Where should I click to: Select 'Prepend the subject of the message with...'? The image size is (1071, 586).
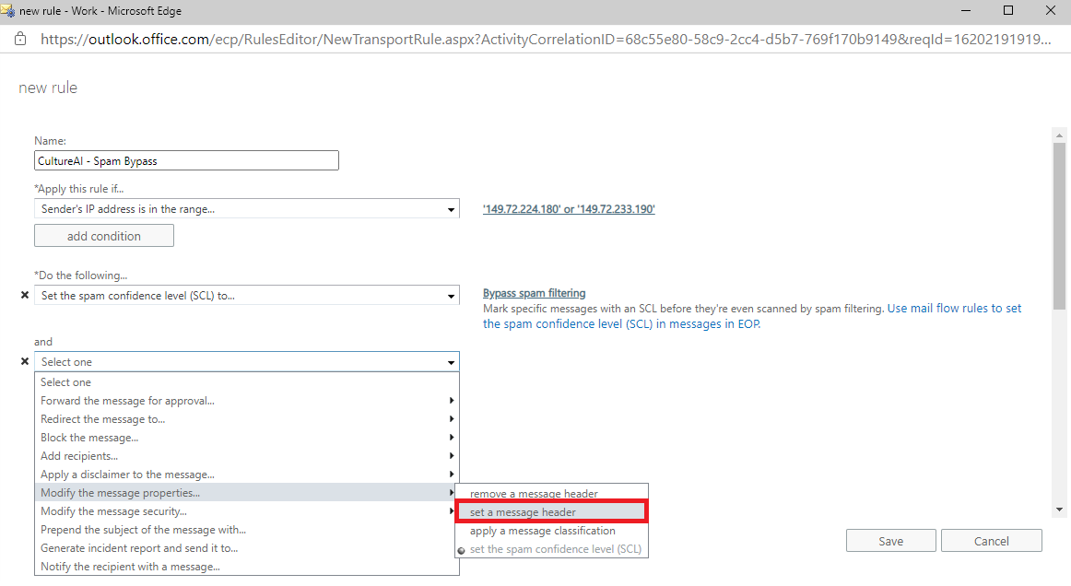247,530
